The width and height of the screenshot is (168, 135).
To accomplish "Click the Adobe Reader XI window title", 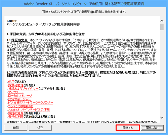I will (84, 4).
